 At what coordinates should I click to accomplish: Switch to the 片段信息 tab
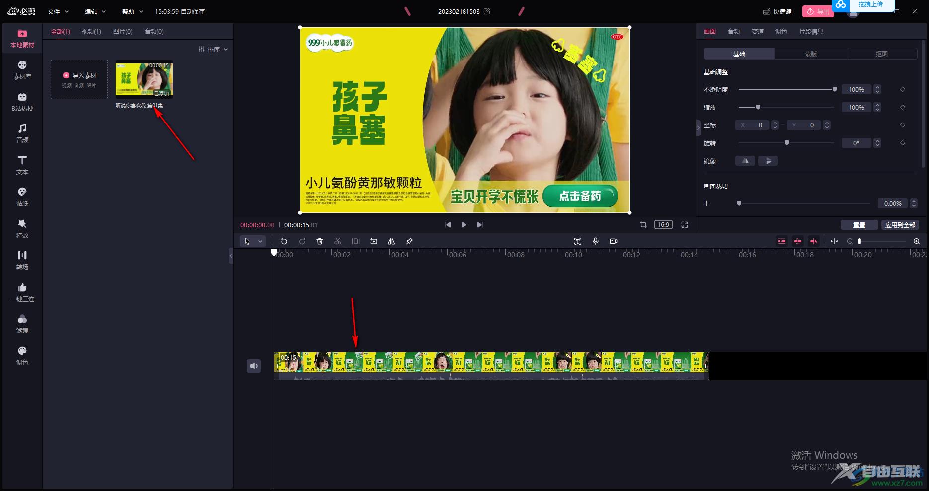pos(811,31)
